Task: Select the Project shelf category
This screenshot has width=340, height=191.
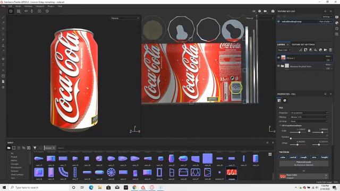Action: (x=14, y=157)
